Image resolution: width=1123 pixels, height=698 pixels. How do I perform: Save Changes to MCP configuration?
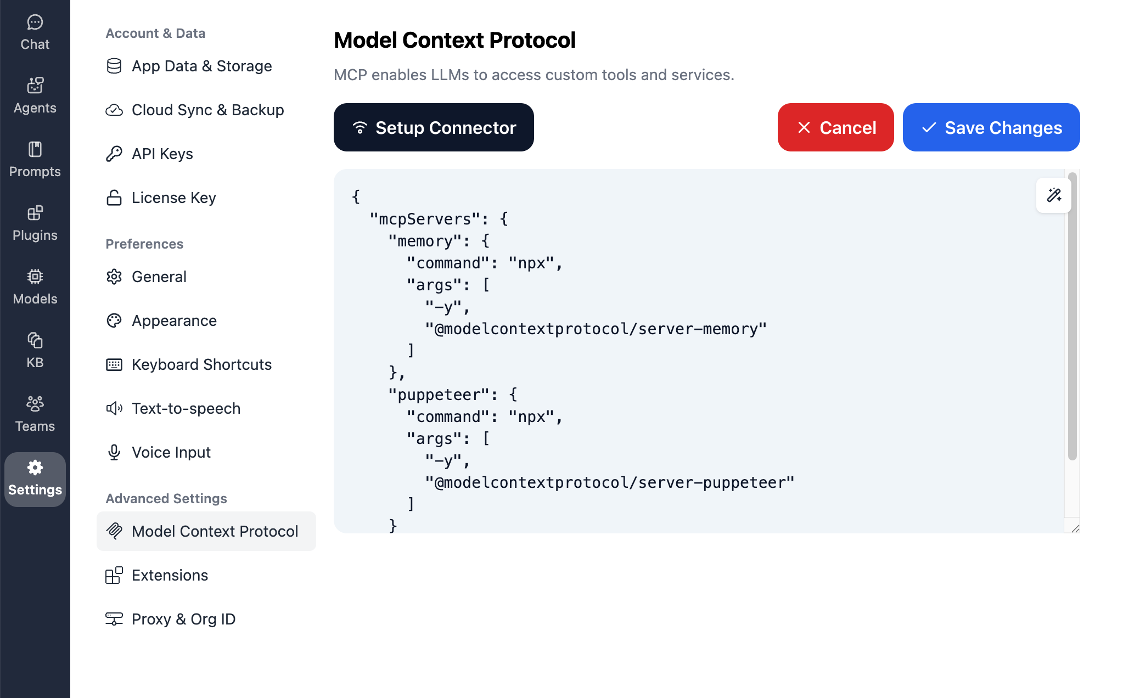991,127
